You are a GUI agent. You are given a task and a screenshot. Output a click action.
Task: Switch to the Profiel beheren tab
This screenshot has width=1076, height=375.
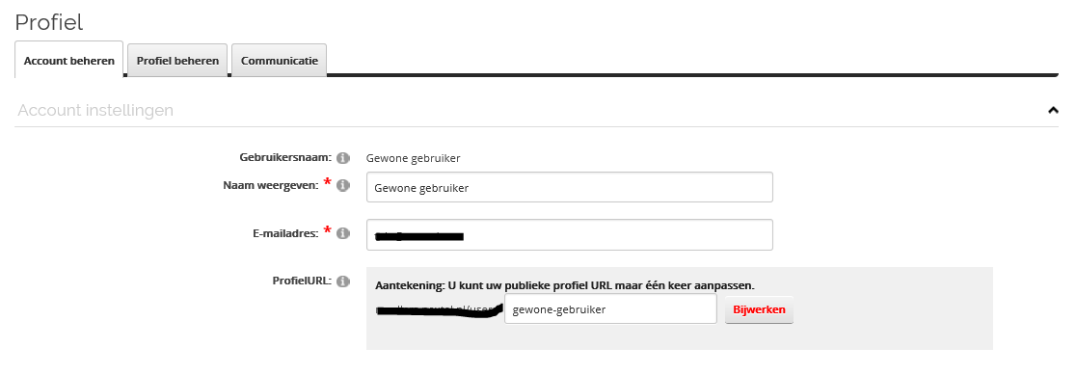(177, 61)
